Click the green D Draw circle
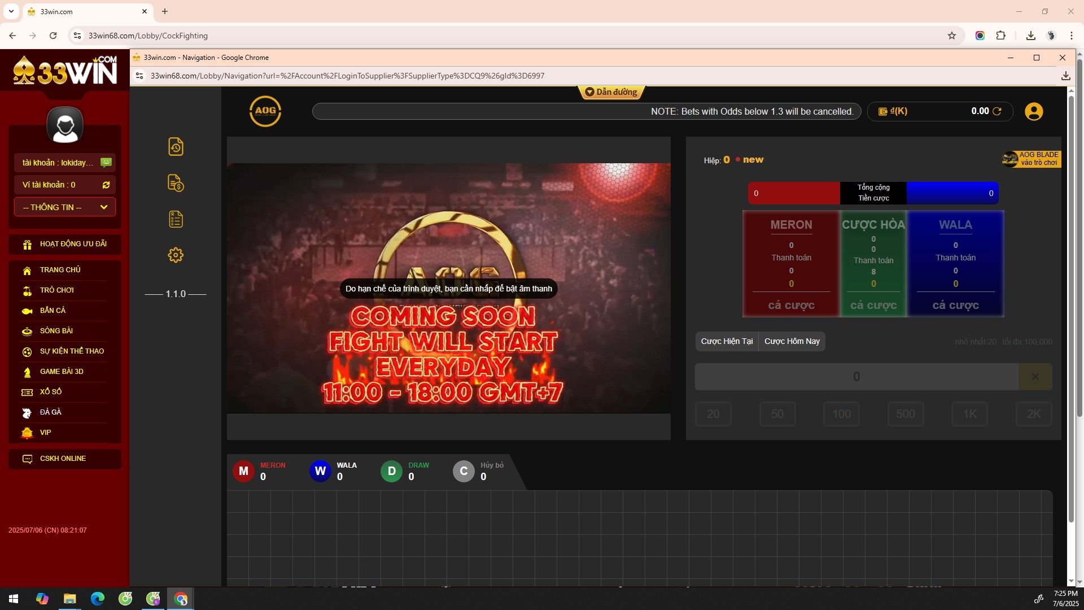The height and width of the screenshot is (610, 1084). (391, 471)
